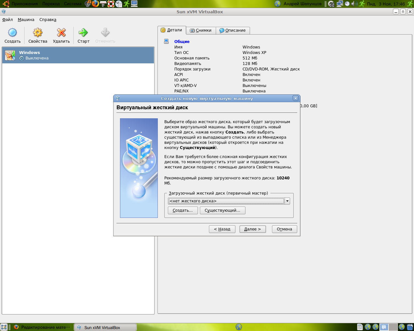This screenshot has height=331, width=414.
Task: Click the Существующий... button
Action: 223,210
